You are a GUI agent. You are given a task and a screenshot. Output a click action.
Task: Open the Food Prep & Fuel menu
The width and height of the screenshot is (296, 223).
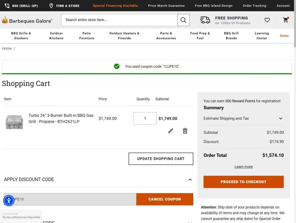[x=200, y=36]
